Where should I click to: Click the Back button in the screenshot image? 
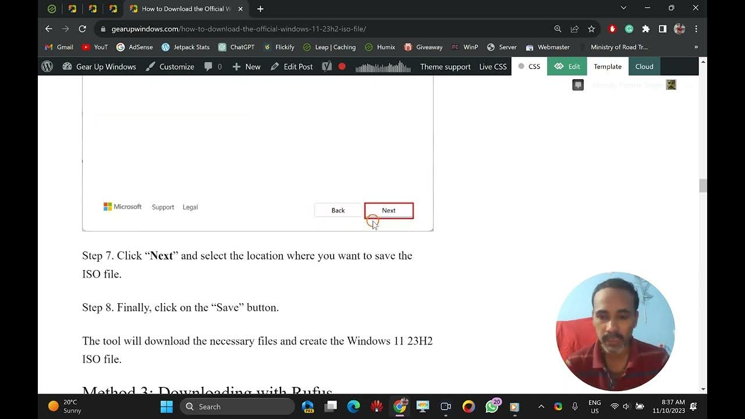pyautogui.click(x=338, y=210)
